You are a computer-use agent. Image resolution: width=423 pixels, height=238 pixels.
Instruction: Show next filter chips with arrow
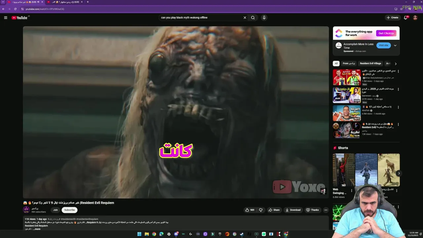click(396, 64)
